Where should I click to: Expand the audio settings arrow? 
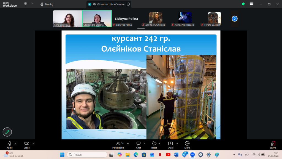click(15, 143)
